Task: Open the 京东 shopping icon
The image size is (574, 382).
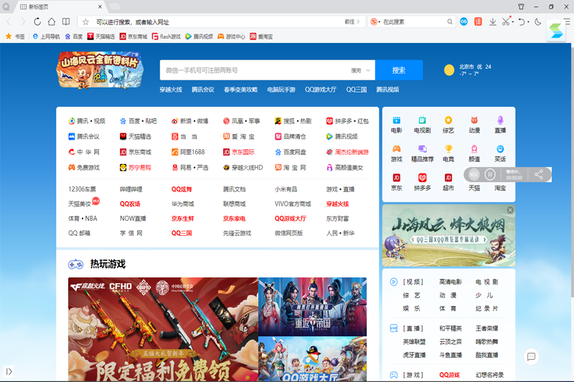Action: tap(397, 183)
